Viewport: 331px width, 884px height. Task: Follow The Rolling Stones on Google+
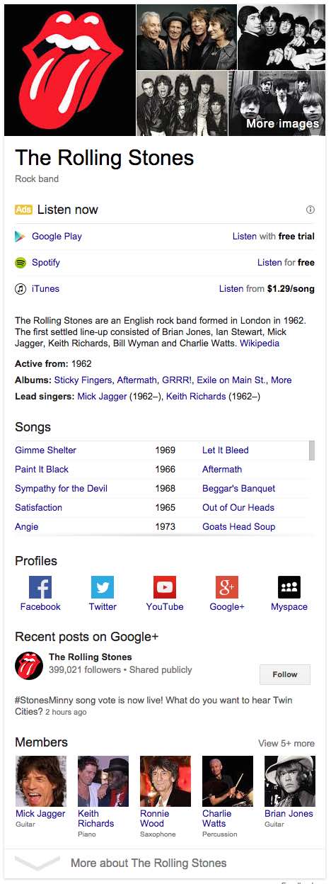coord(285,674)
